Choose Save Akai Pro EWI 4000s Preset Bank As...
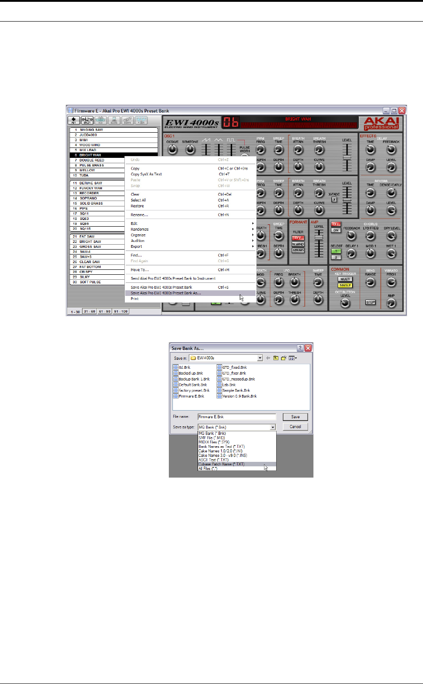423x684 pixels. [x=190, y=293]
